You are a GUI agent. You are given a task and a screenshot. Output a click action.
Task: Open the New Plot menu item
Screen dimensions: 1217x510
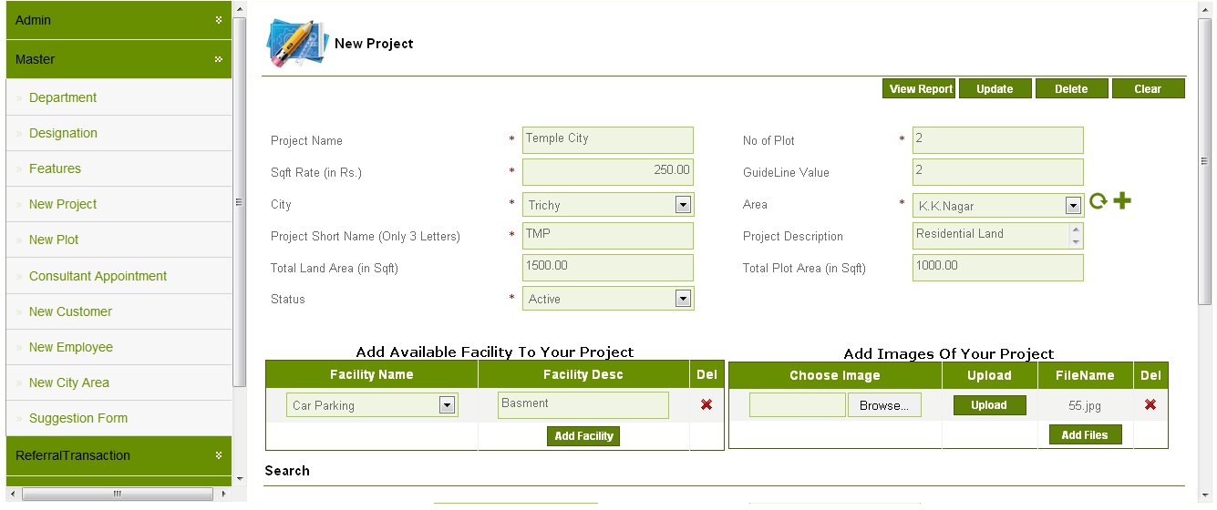54,240
